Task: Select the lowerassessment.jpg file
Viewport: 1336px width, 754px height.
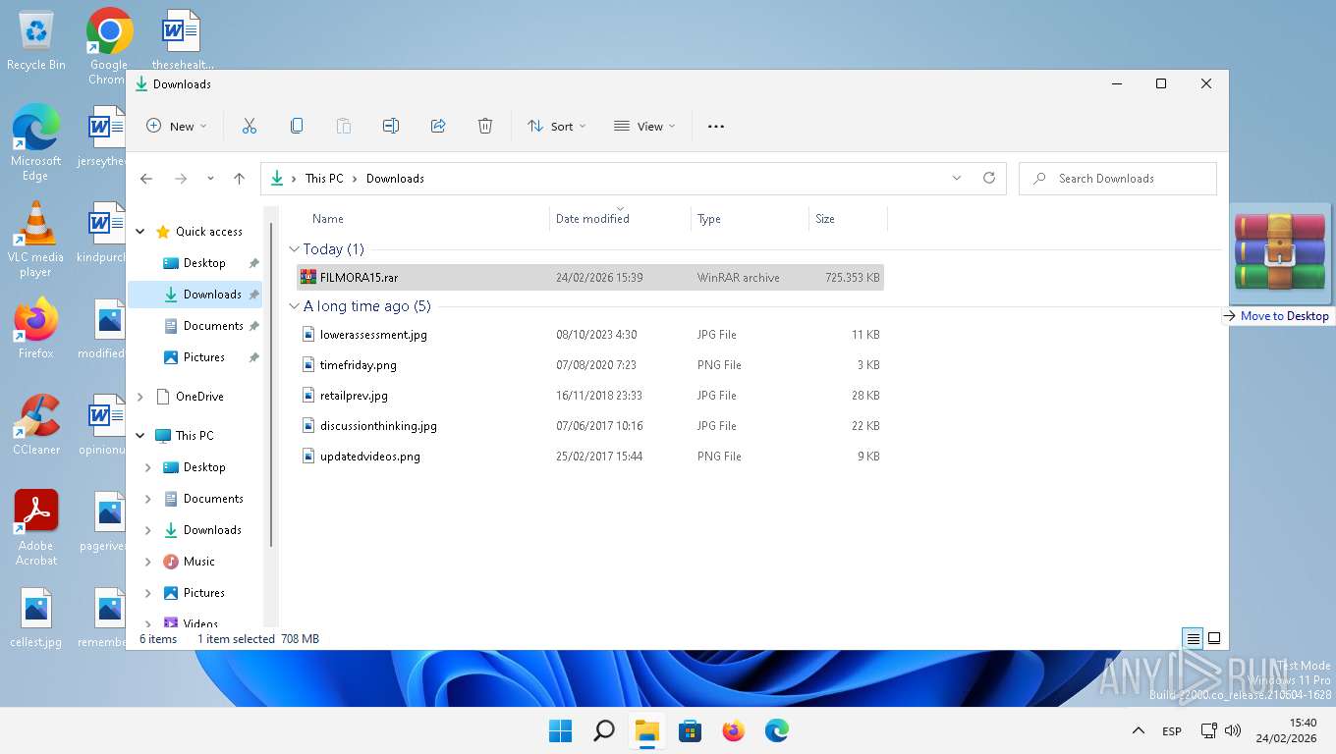Action: tap(590, 335)
